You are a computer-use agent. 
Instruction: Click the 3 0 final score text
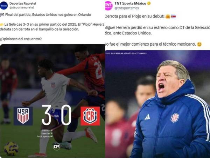(x=56, y=115)
